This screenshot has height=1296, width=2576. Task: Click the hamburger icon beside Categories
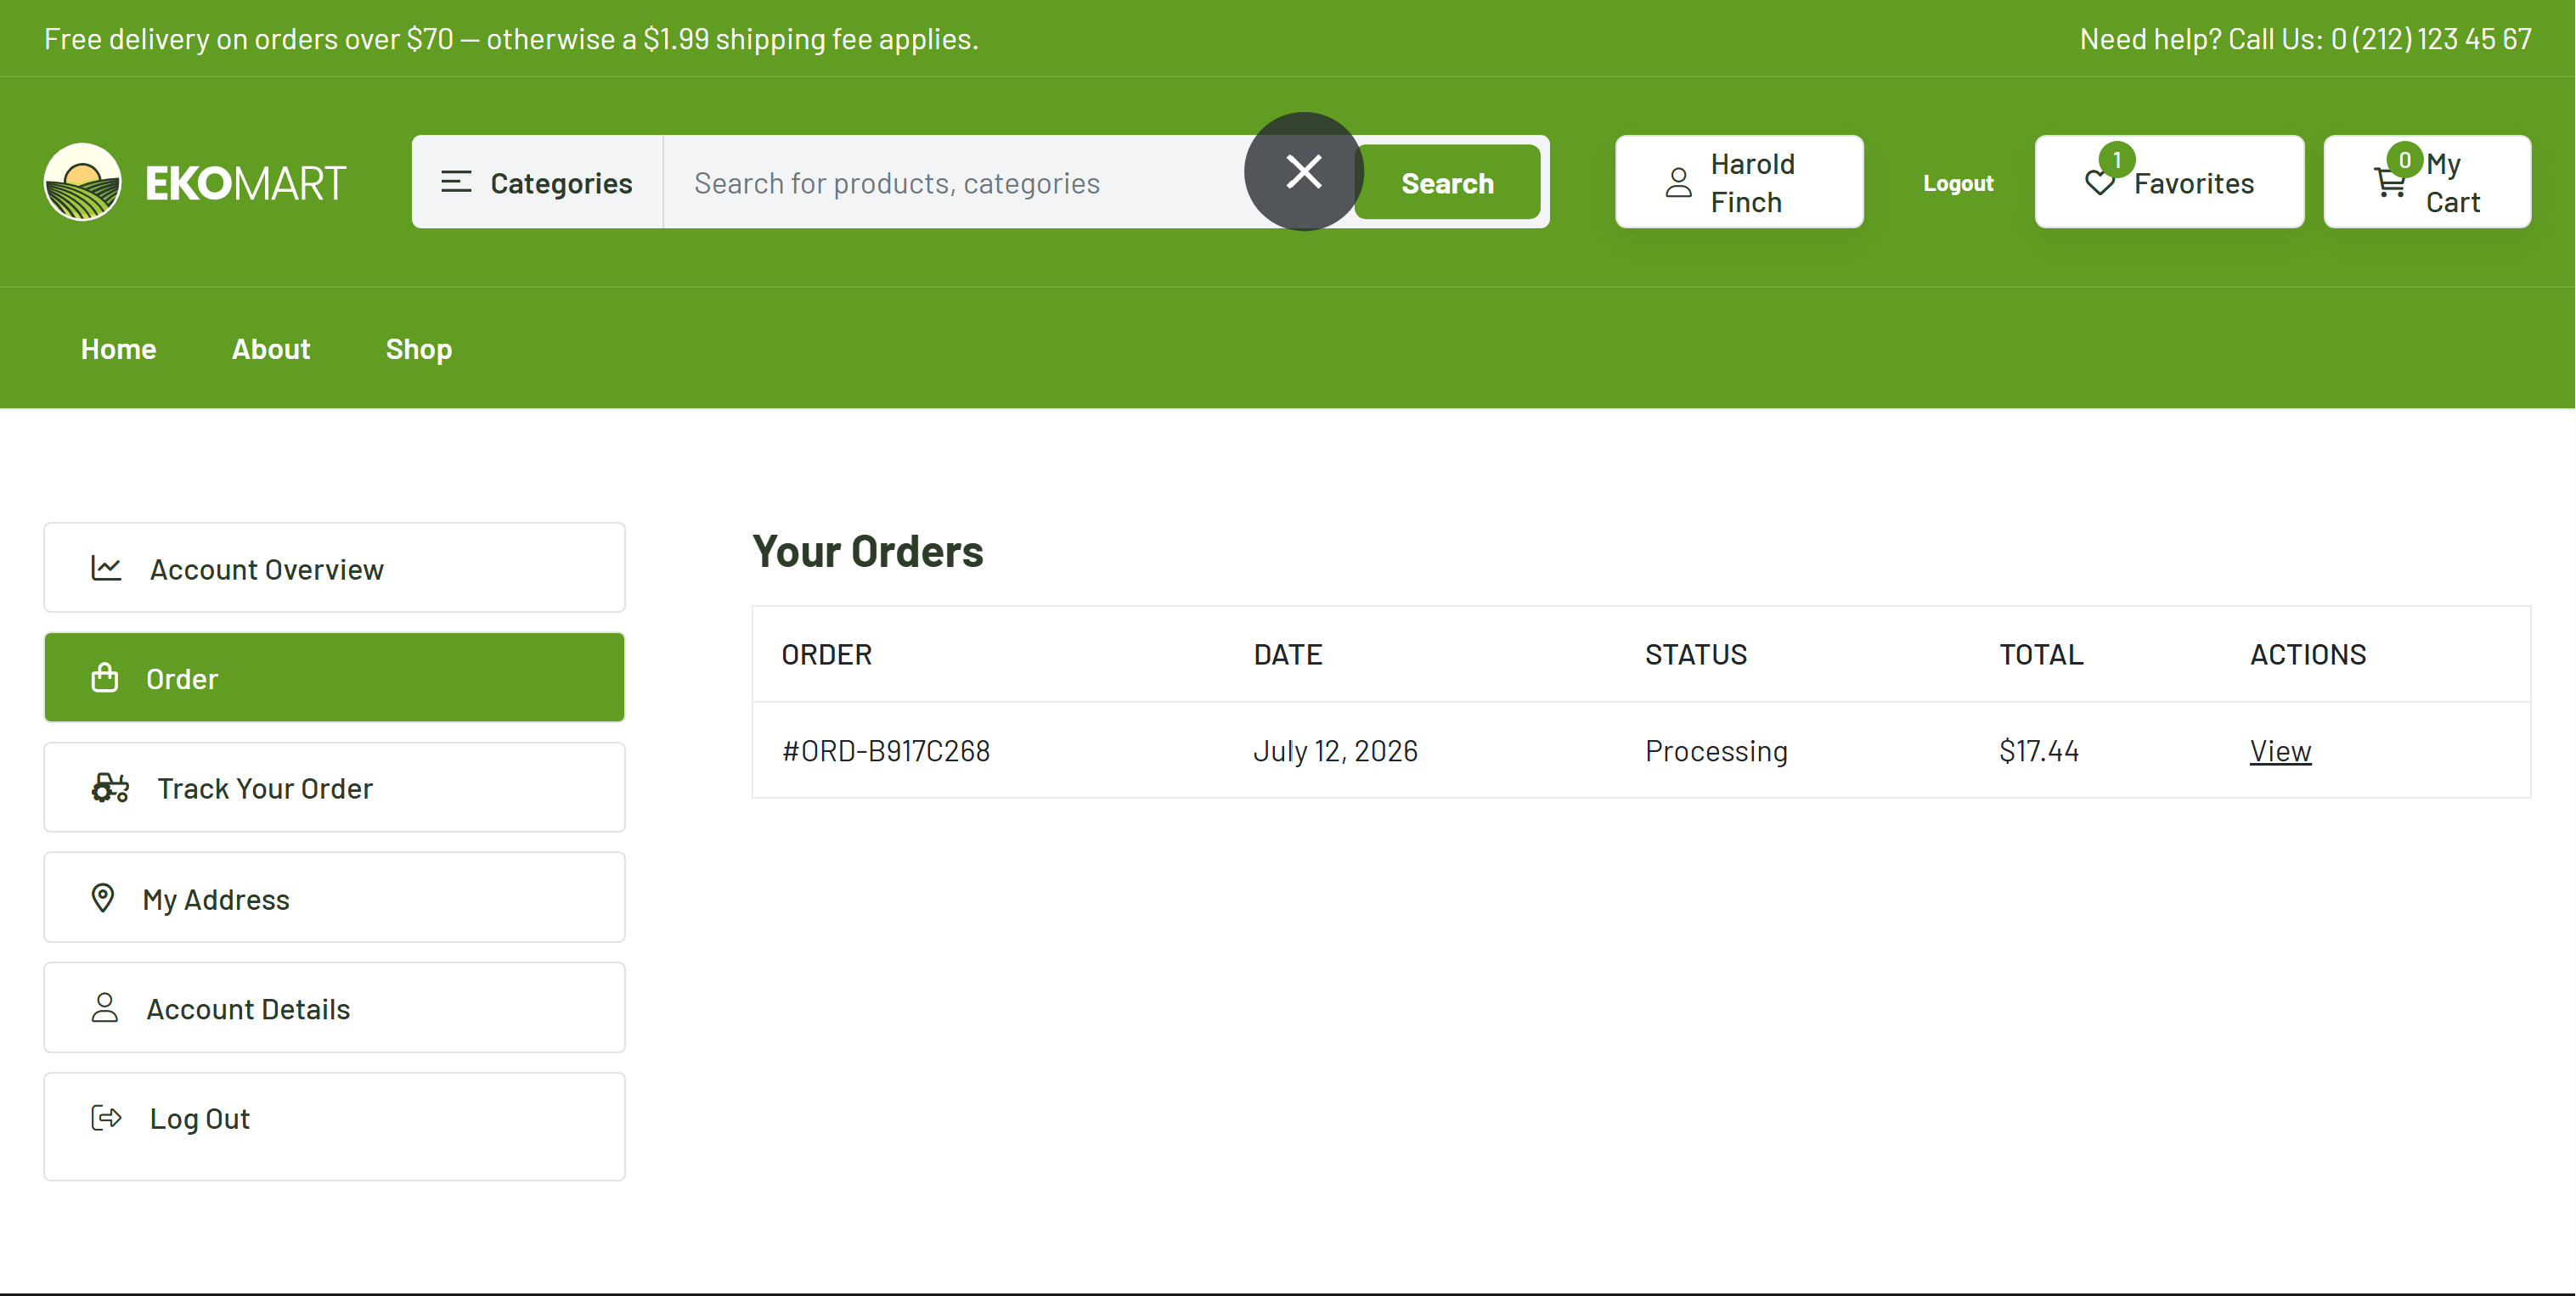pos(456,182)
